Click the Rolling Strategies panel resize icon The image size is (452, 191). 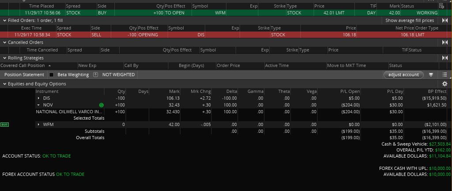444,58
